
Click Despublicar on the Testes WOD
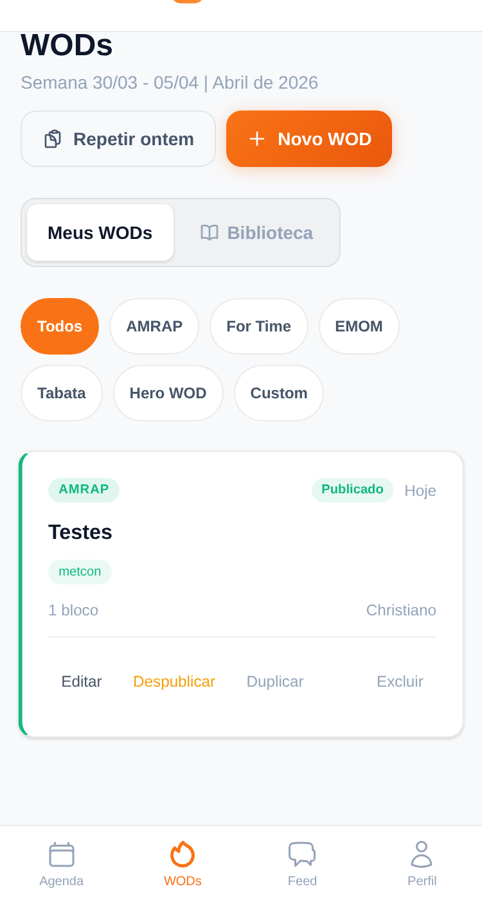(x=174, y=681)
